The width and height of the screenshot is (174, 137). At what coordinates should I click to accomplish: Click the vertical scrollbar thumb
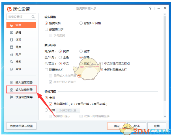click(165, 58)
